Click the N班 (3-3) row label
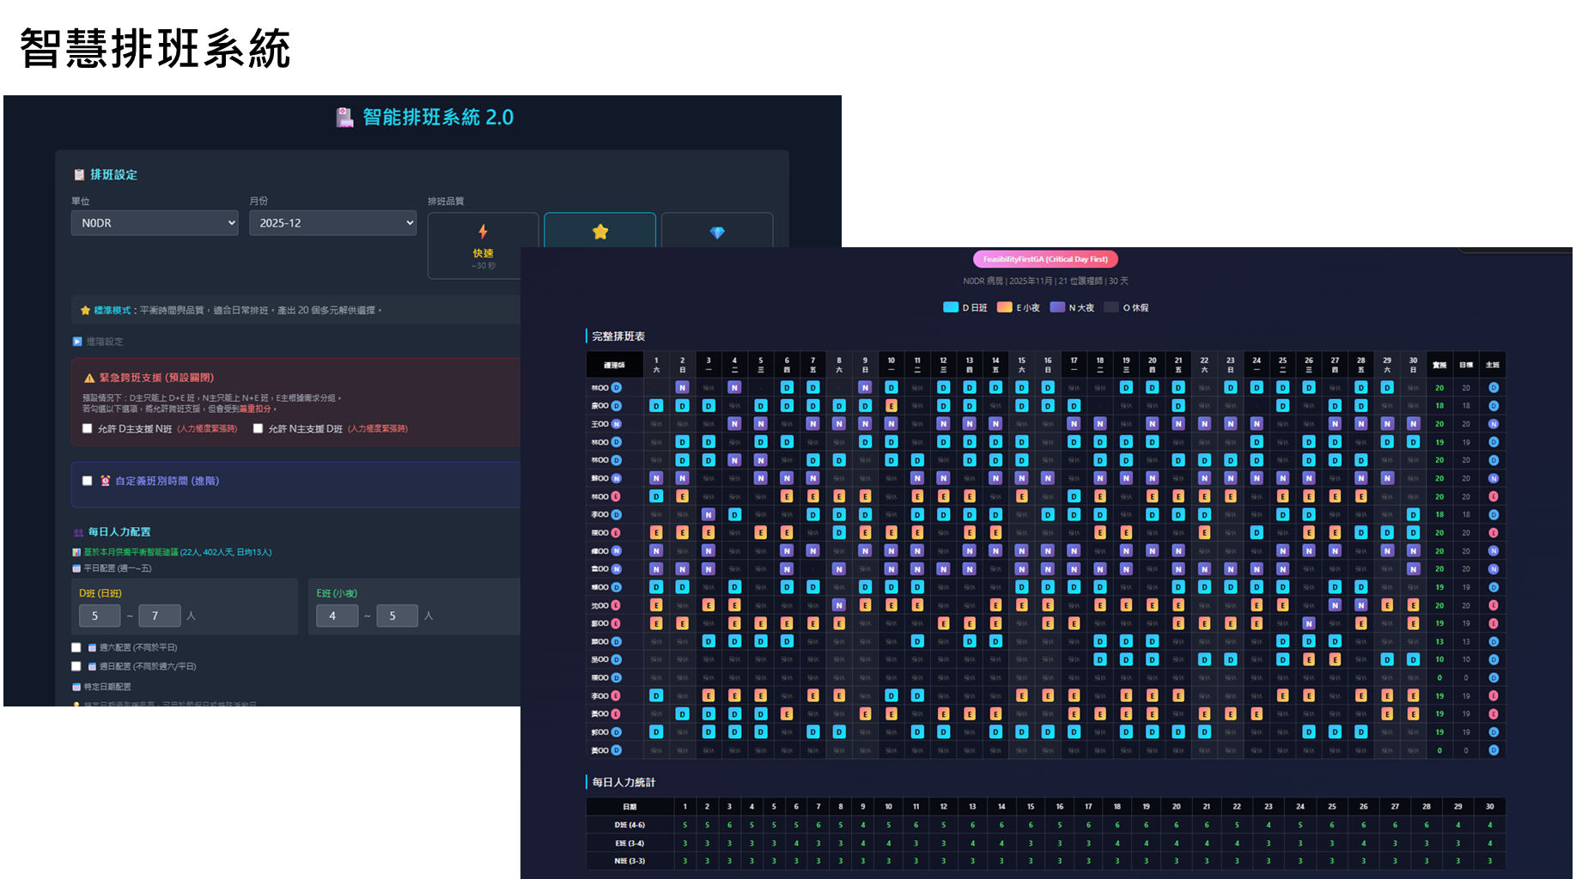The height and width of the screenshot is (879, 1576). [630, 861]
